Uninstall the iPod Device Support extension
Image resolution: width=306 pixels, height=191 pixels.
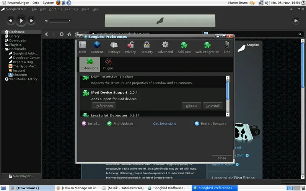(x=213, y=106)
